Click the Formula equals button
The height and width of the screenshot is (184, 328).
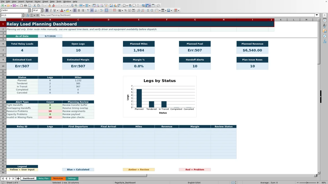37,15
